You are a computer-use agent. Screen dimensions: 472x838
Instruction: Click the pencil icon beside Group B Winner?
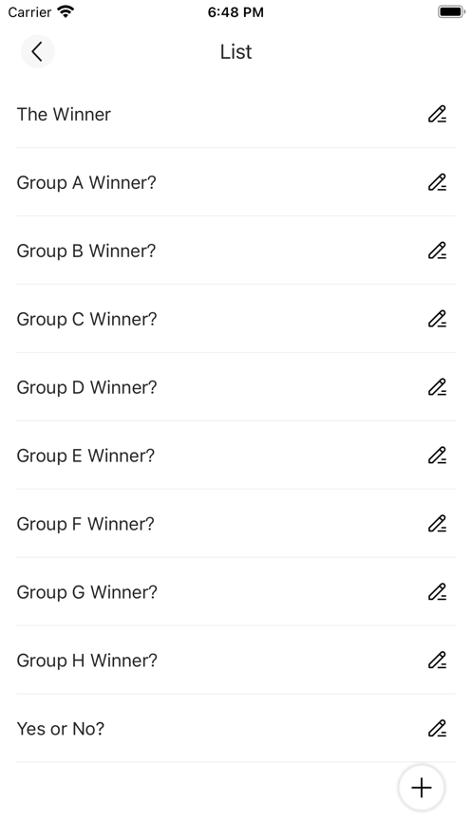pos(437,251)
